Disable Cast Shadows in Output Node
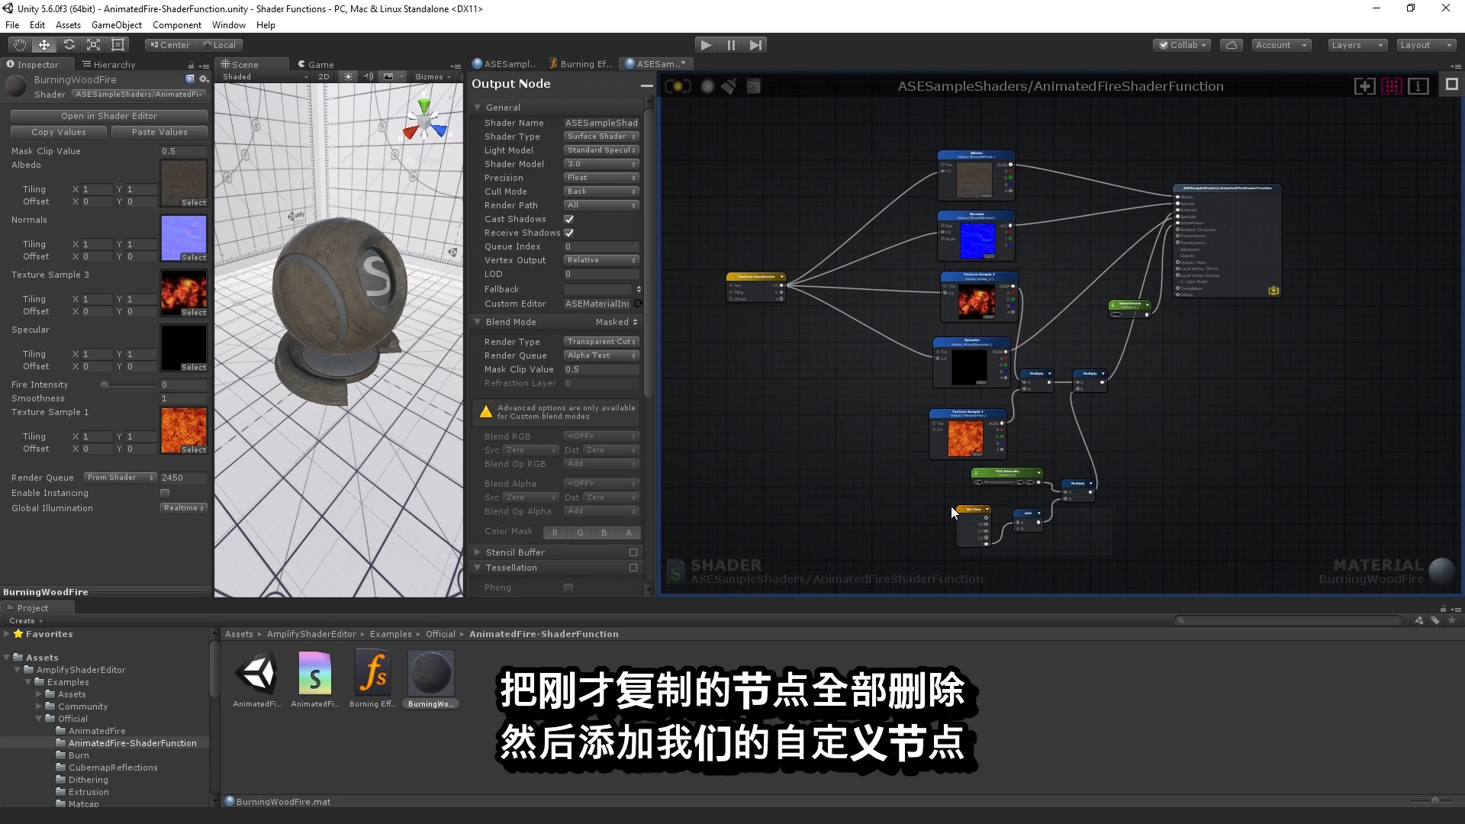The width and height of the screenshot is (1465, 824). [x=568, y=219]
